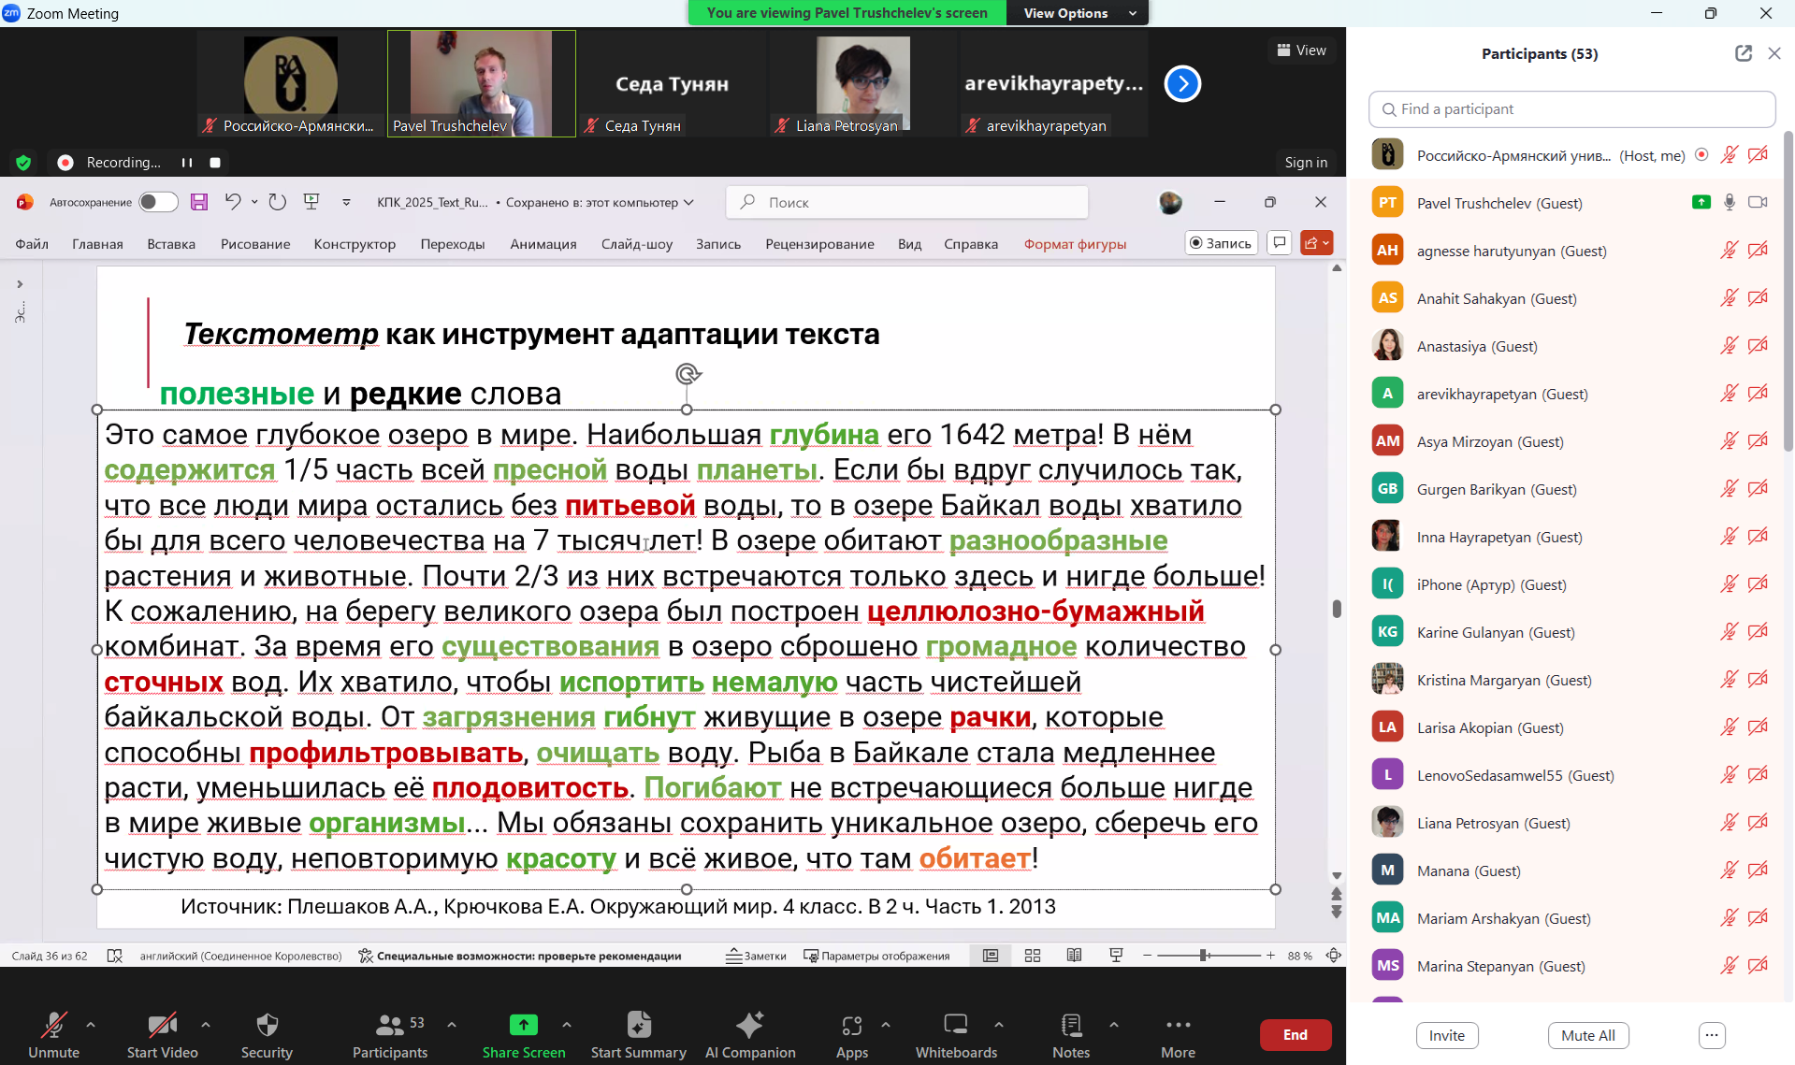Change layout with the View button
Image resolution: width=1795 pixels, height=1065 pixels.
pos(1301,50)
